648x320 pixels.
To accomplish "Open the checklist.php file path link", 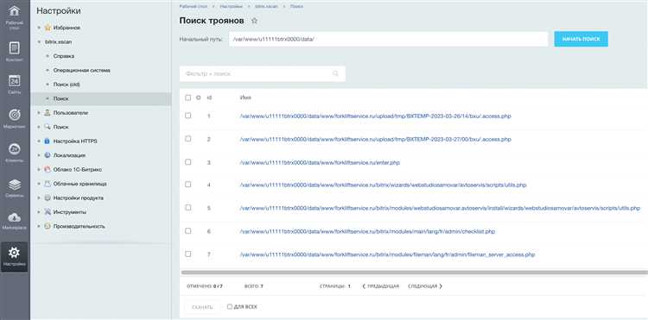I will coord(367,231).
